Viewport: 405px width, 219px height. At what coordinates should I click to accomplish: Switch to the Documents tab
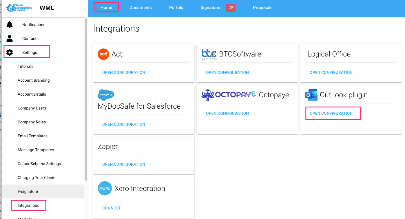point(141,8)
